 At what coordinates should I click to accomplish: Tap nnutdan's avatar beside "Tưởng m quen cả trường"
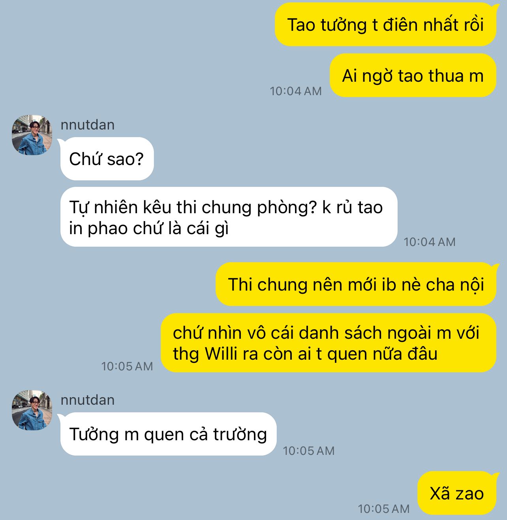[32, 410]
